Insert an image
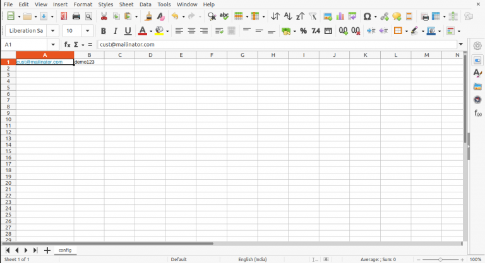 (x=328, y=16)
